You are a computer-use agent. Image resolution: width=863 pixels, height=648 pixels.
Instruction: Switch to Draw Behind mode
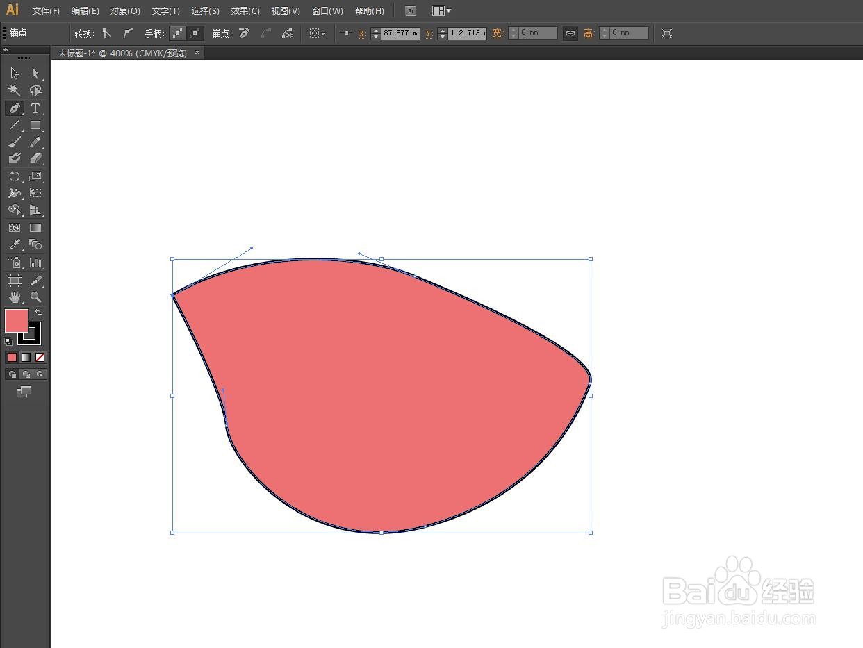point(26,374)
